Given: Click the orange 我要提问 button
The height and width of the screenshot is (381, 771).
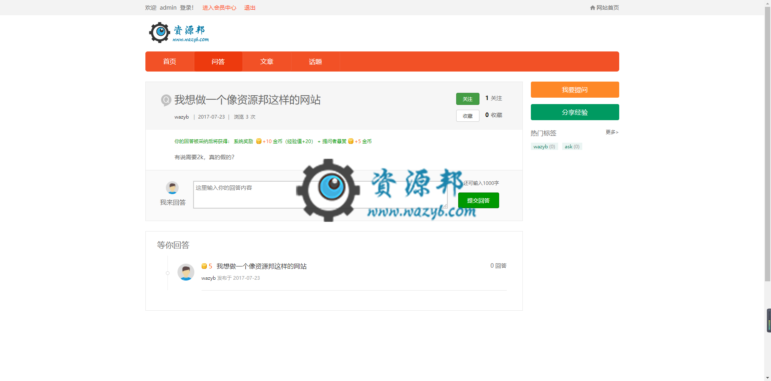Looking at the screenshot, I should 575,90.
